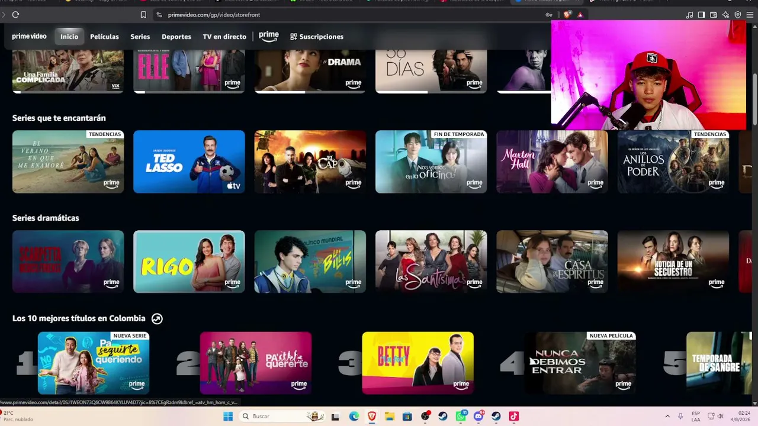Open the Suscripciones menu
Screen dimensions: 758x426
pyautogui.click(x=317, y=37)
